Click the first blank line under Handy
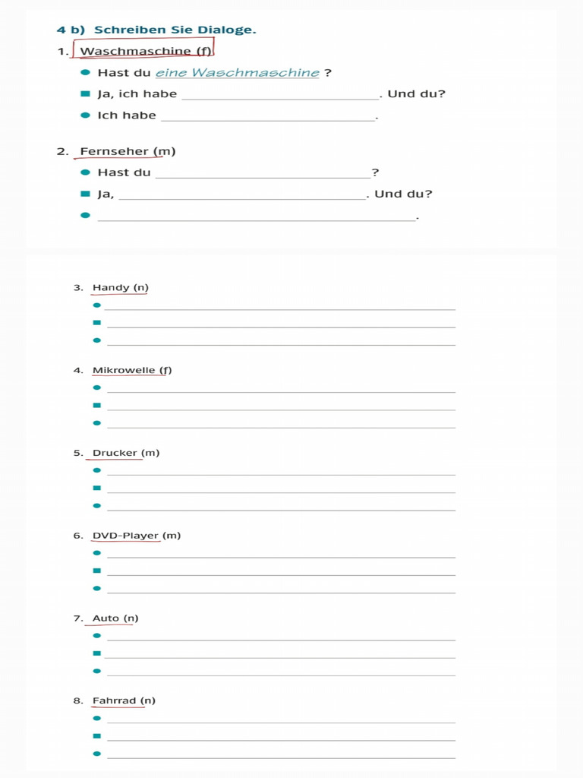This screenshot has height=778, width=583. [x=280, y=305]
